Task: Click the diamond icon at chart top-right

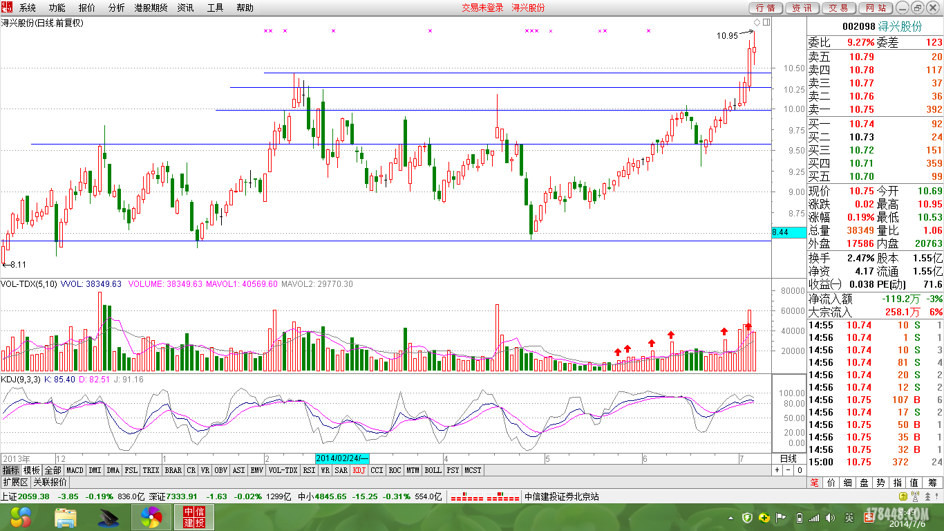Action: pos(757,23)
